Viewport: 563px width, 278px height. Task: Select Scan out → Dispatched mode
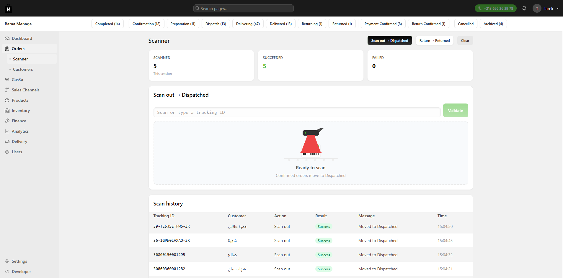(x=390, y=40)
